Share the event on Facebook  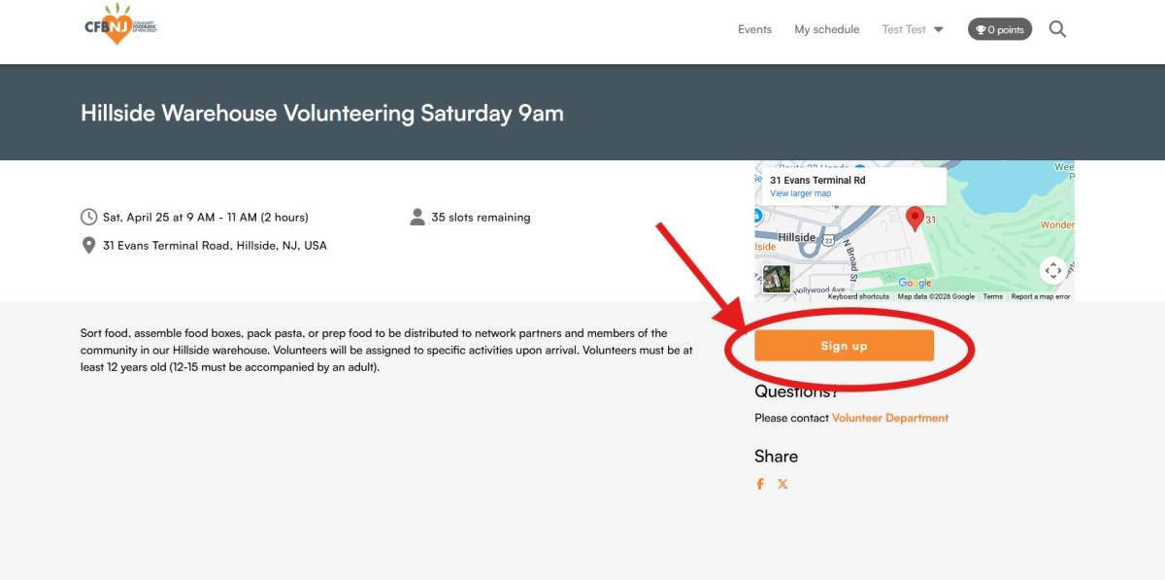760,484
